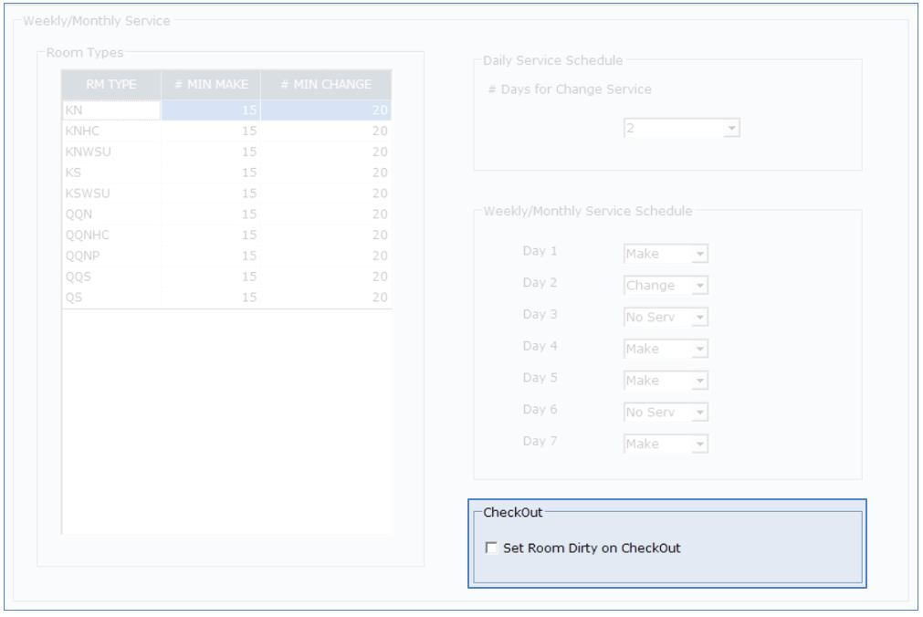
Task: Select the KNHC room type row
Action: [111, 131]
